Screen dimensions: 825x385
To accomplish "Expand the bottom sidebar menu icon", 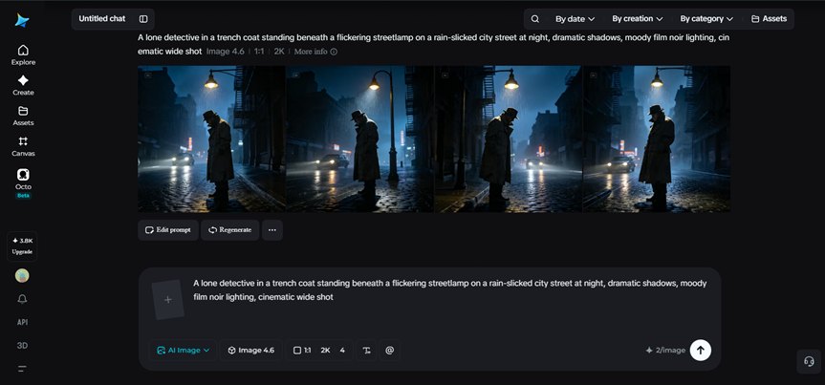I will 22,369.
